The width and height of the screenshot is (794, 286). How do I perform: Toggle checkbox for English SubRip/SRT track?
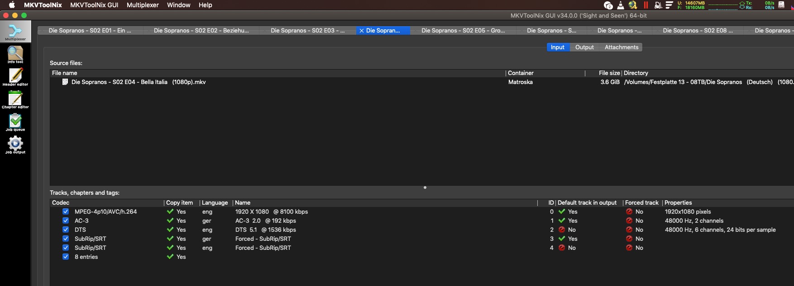point(66,248)
